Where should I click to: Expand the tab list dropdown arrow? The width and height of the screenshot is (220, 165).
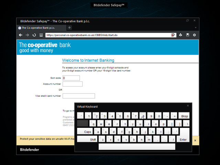[x=196, y=27]
